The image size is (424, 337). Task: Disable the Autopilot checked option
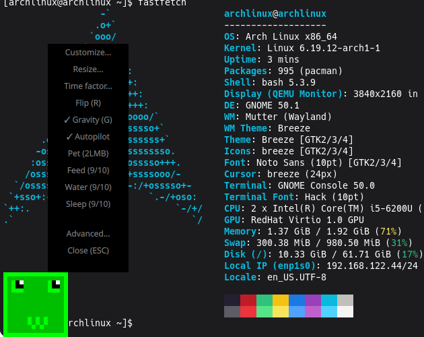click(88, 137)
